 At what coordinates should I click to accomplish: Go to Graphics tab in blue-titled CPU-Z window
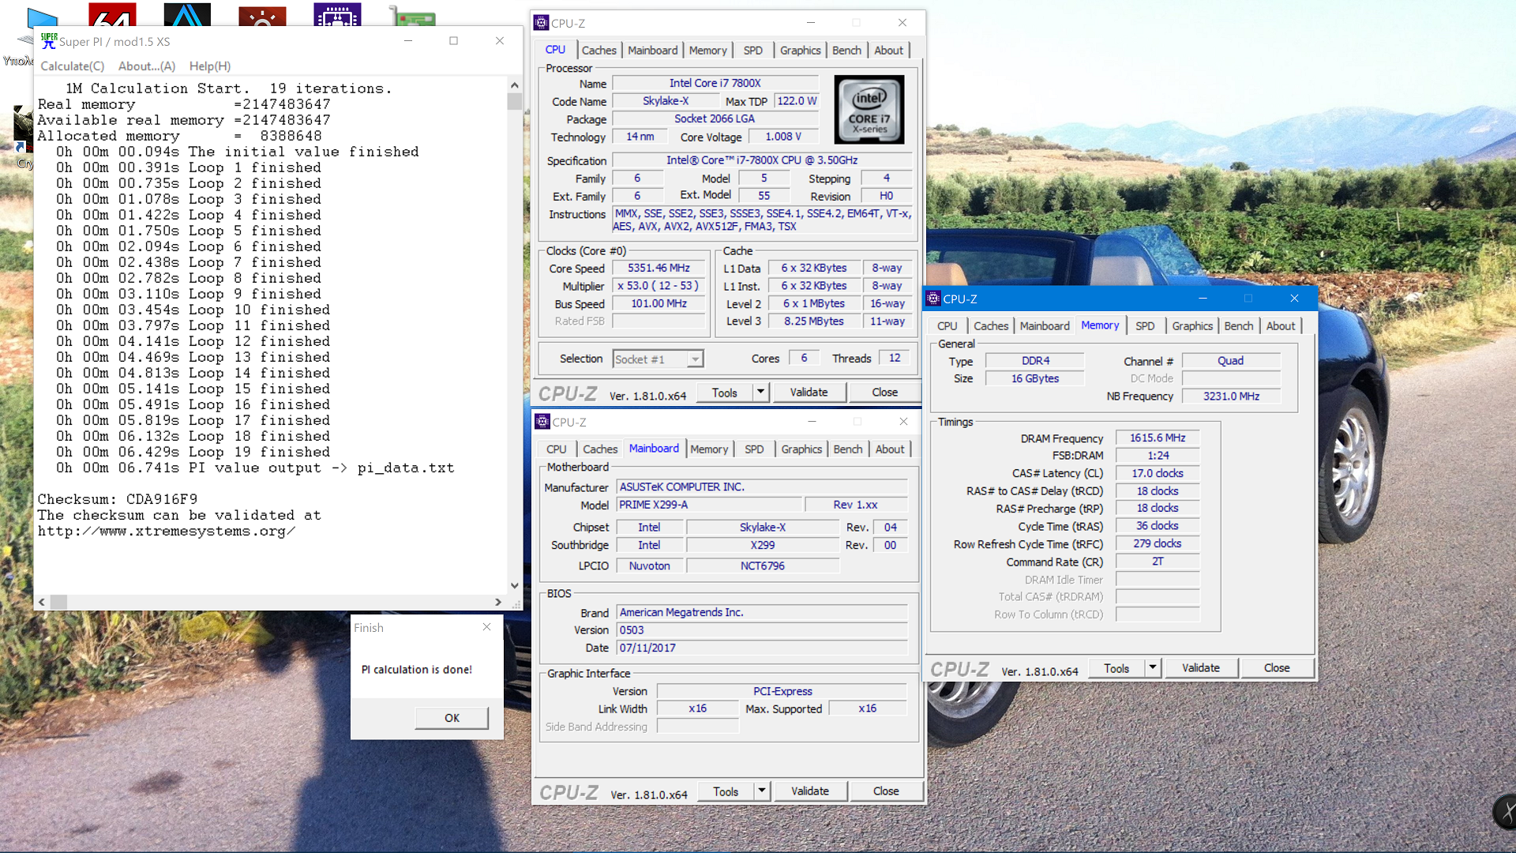pyautogui.click(x=1191, y=325)
